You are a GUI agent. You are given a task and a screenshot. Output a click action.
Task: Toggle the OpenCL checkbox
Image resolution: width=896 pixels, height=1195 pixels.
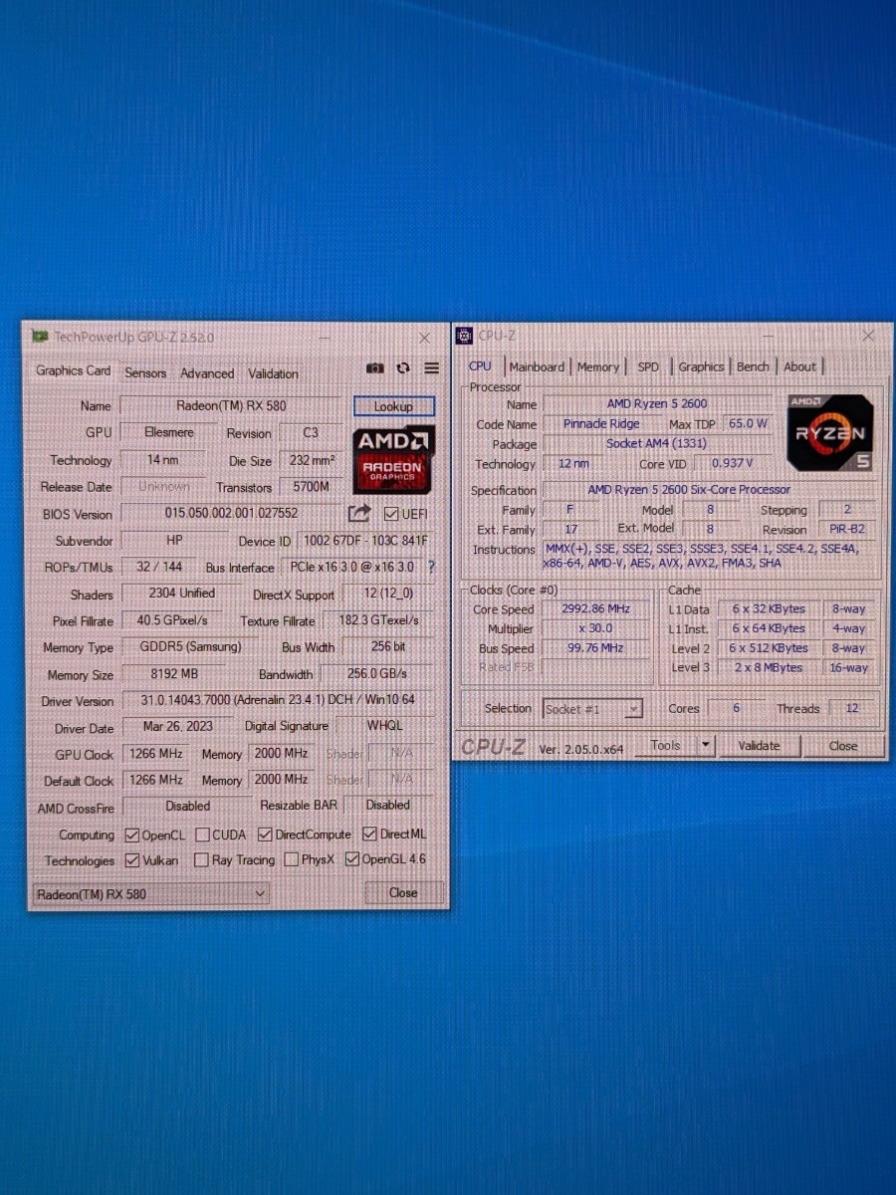tap(132, 835)
